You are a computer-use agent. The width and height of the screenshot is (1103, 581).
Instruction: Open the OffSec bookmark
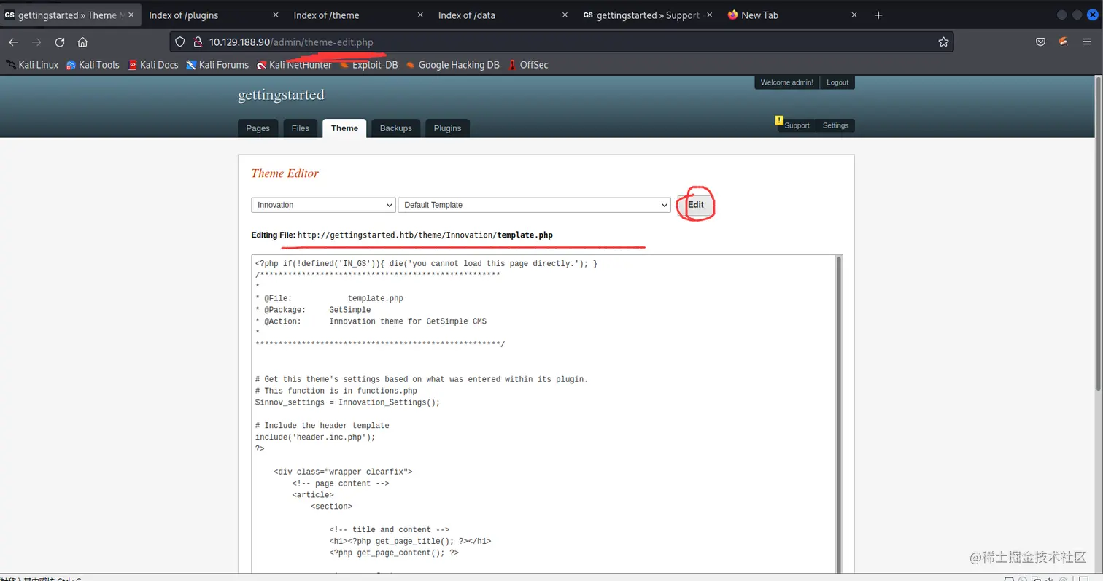[528, 65]
